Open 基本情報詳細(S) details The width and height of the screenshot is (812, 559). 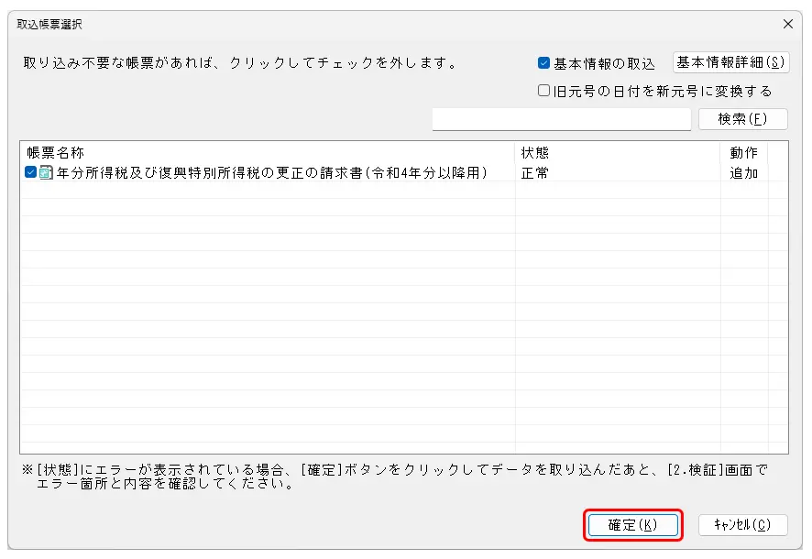click(x=730, y=62)
